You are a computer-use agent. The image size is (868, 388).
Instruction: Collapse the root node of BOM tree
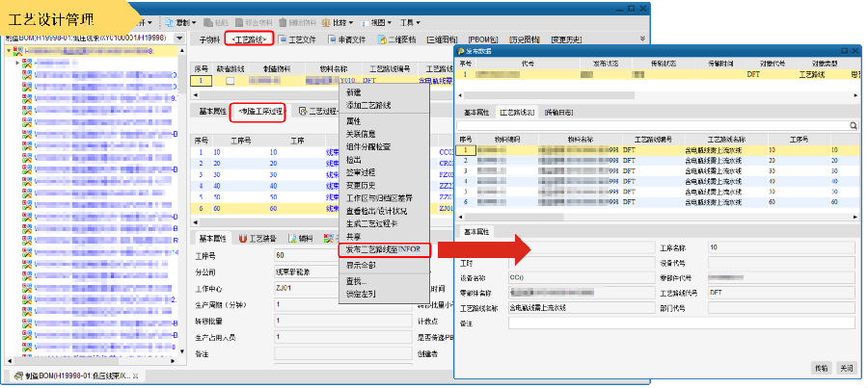(9, 51)
